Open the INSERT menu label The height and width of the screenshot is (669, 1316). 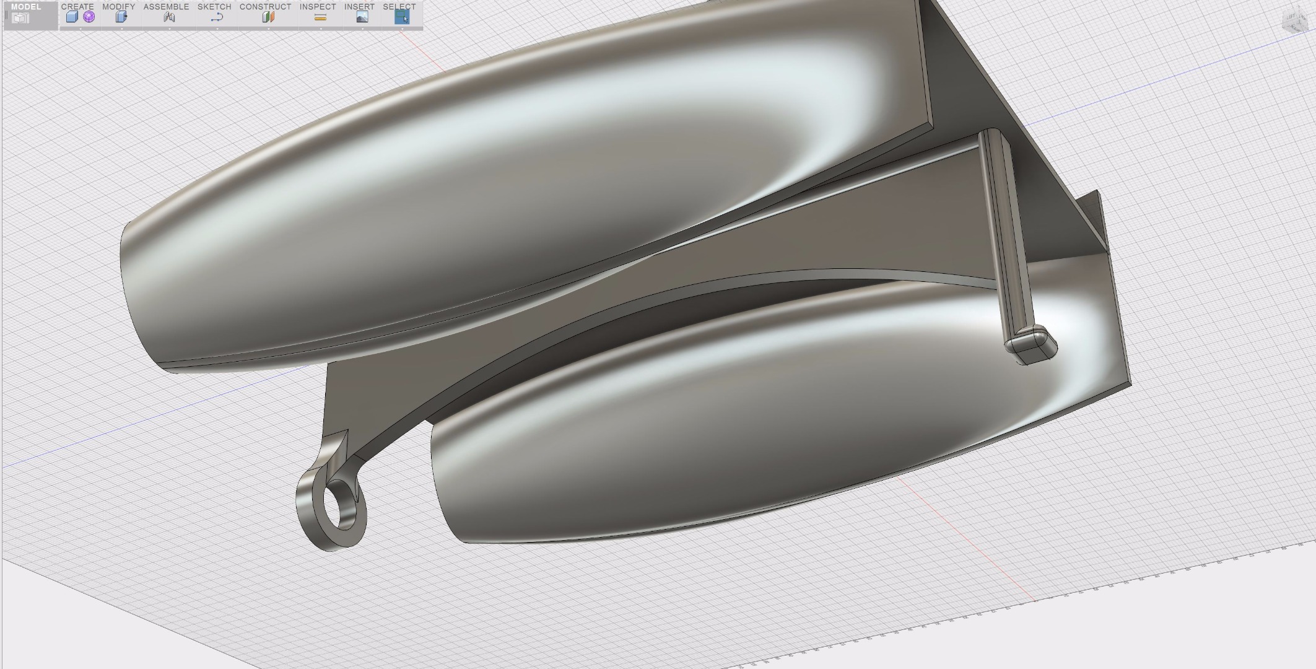point(359,6)
